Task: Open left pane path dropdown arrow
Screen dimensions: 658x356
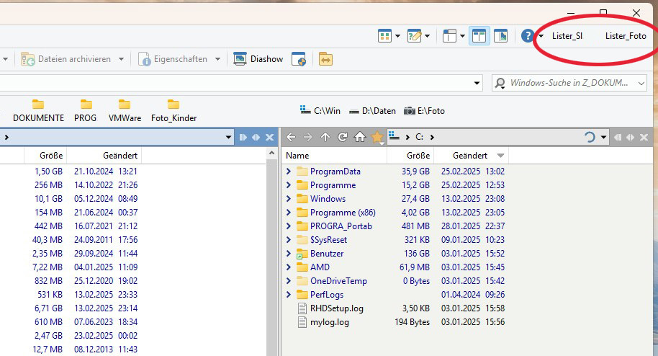Action: point(228,137)
